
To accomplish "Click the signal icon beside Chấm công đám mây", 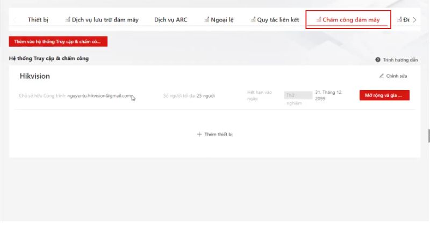I will (x=319, y=20).
